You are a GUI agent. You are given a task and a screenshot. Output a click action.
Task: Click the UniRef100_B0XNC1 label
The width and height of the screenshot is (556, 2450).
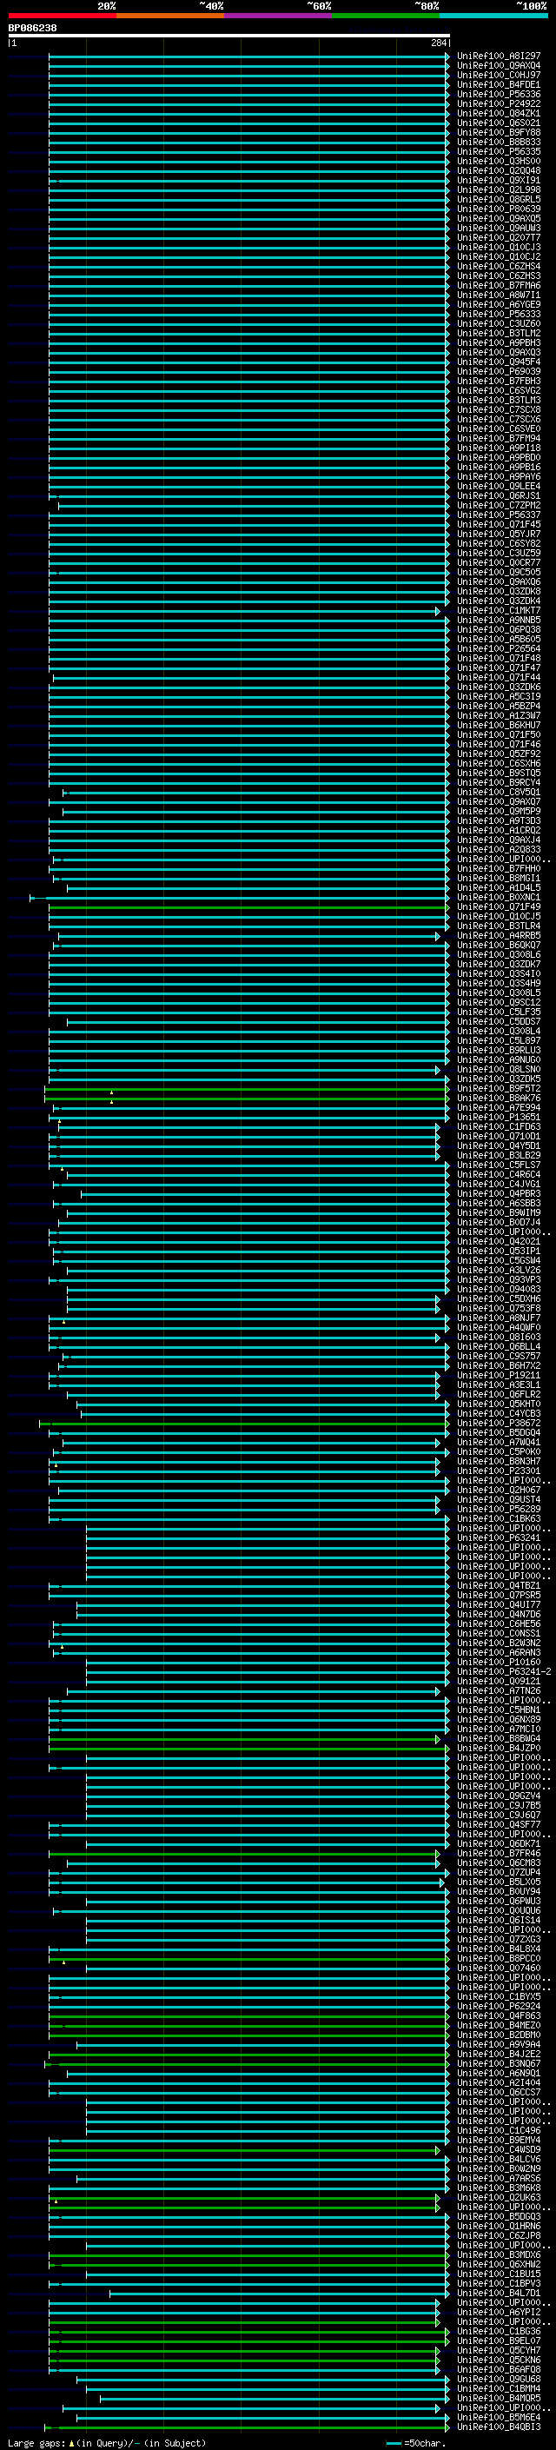pyautogui.click(x=498, y=898)
